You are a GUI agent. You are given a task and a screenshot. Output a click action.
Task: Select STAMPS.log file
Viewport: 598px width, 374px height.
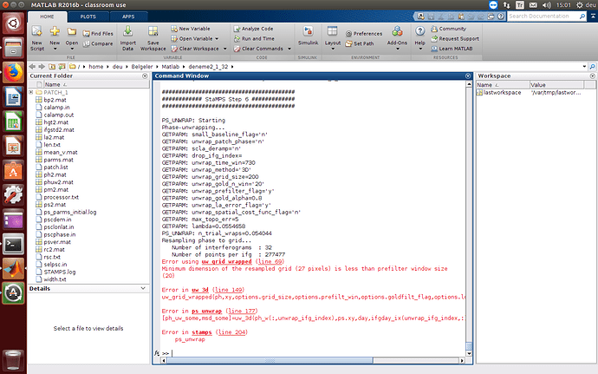pos(60,272)
